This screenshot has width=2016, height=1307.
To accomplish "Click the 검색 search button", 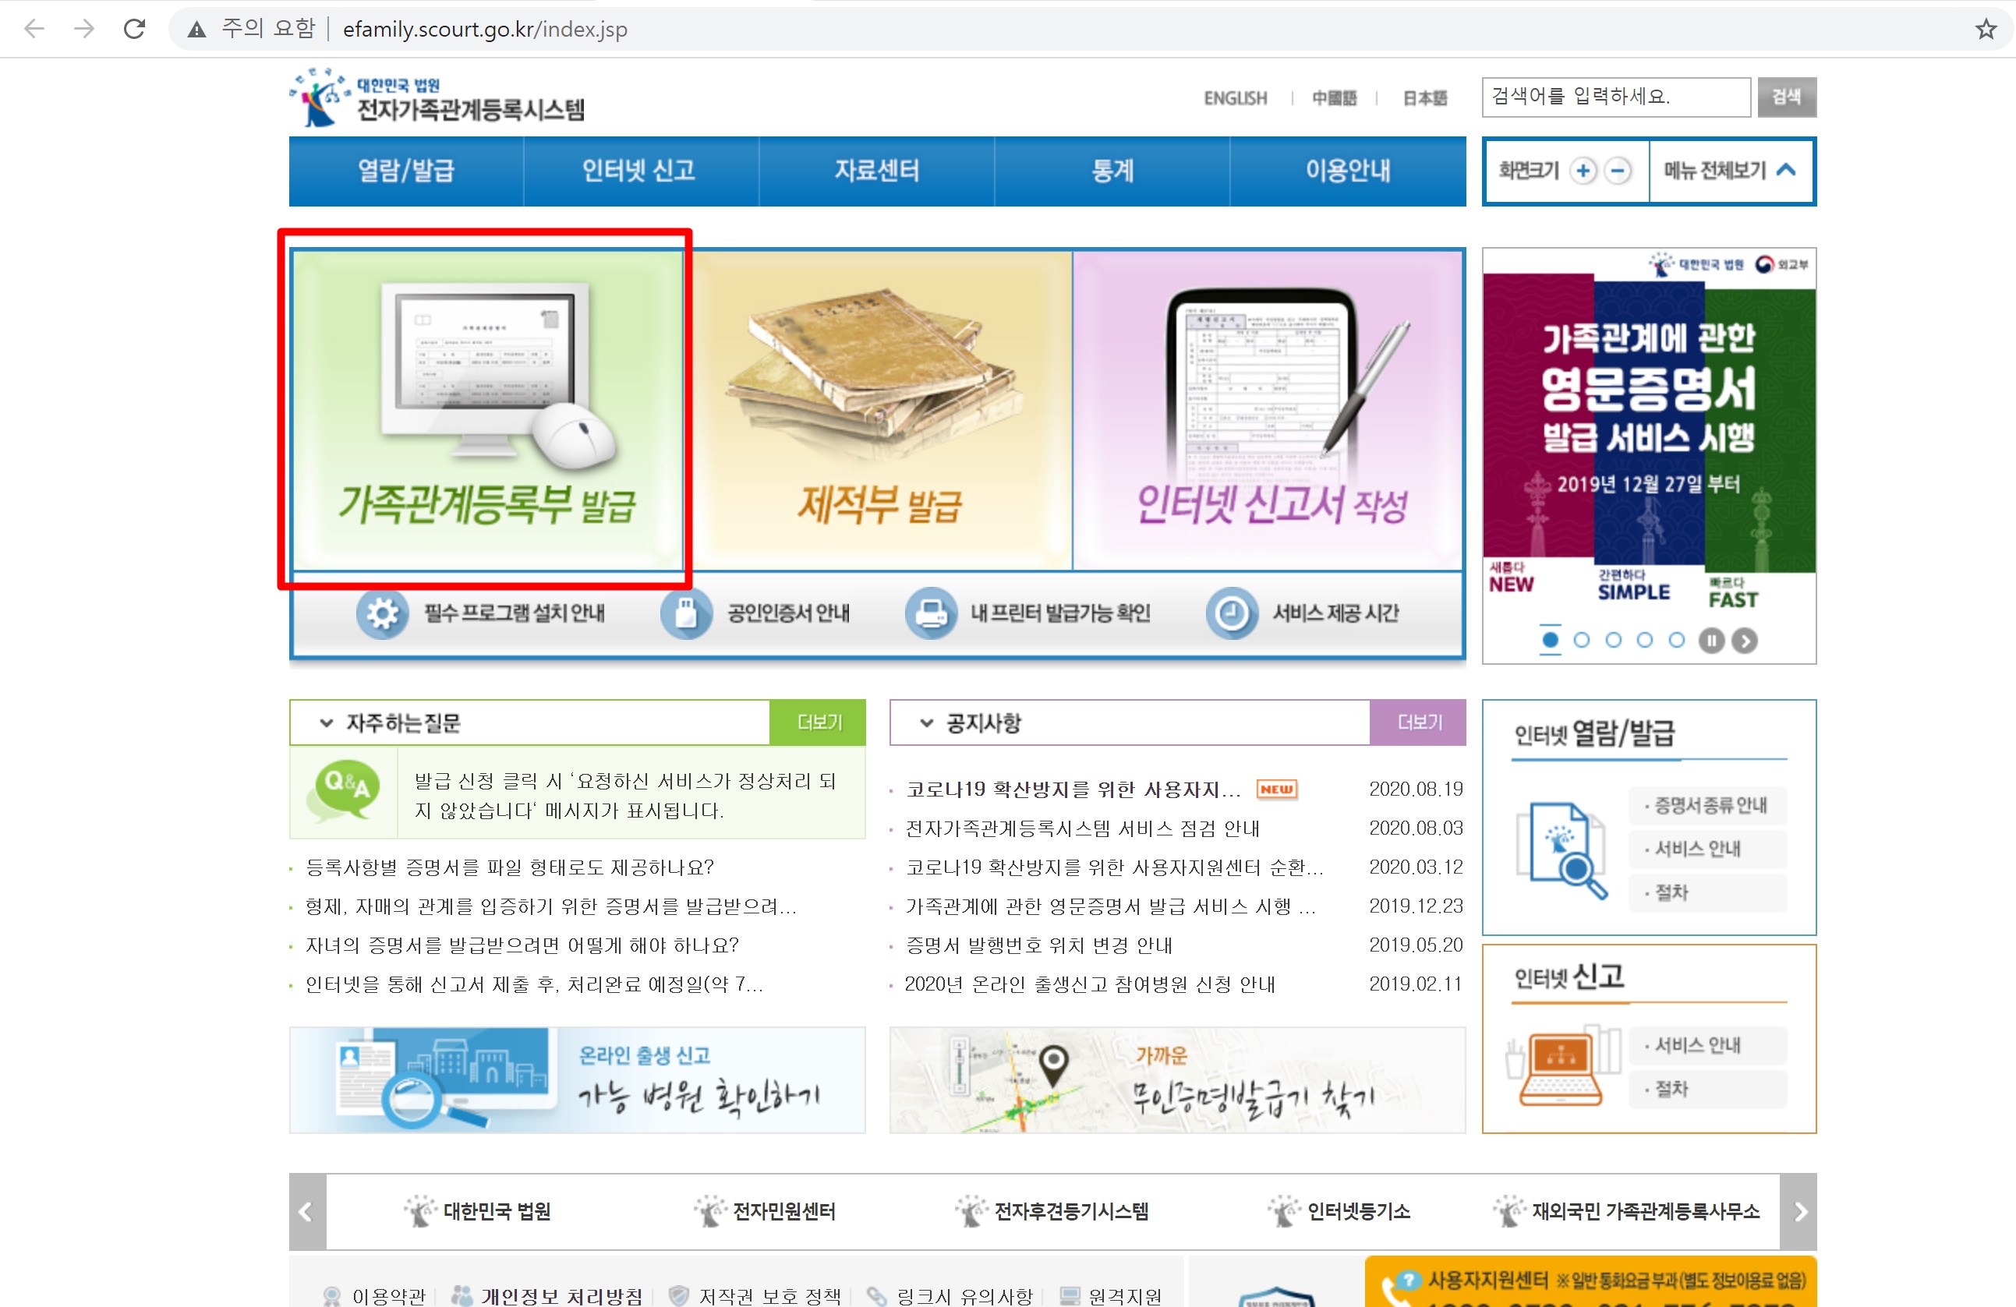I will pyautogui.click(x=1787, y=97).
